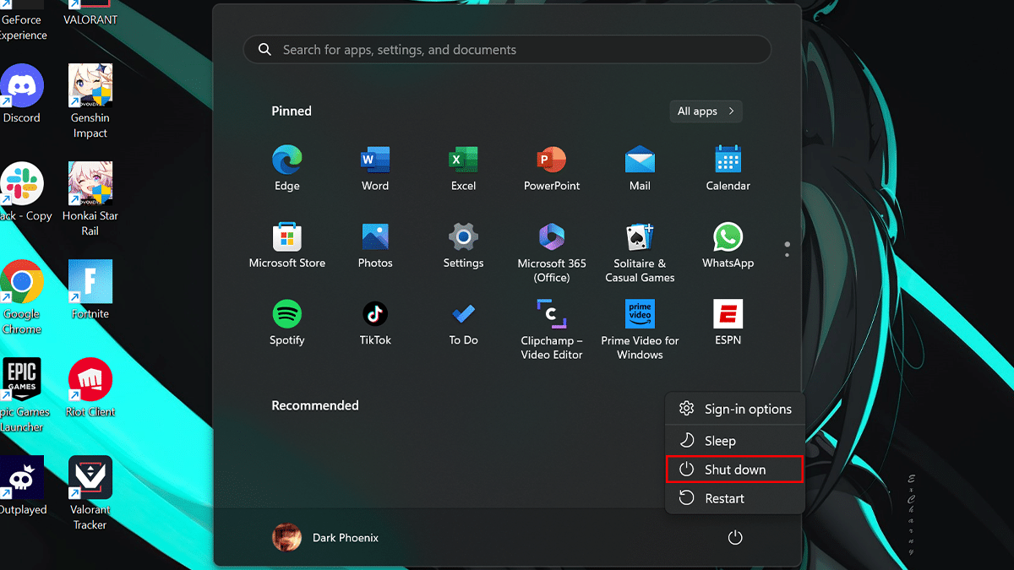Viewport: 1014px width, 570px height.
Task: Expand the pinned apps page indicator dots
Action: [787, 248]
